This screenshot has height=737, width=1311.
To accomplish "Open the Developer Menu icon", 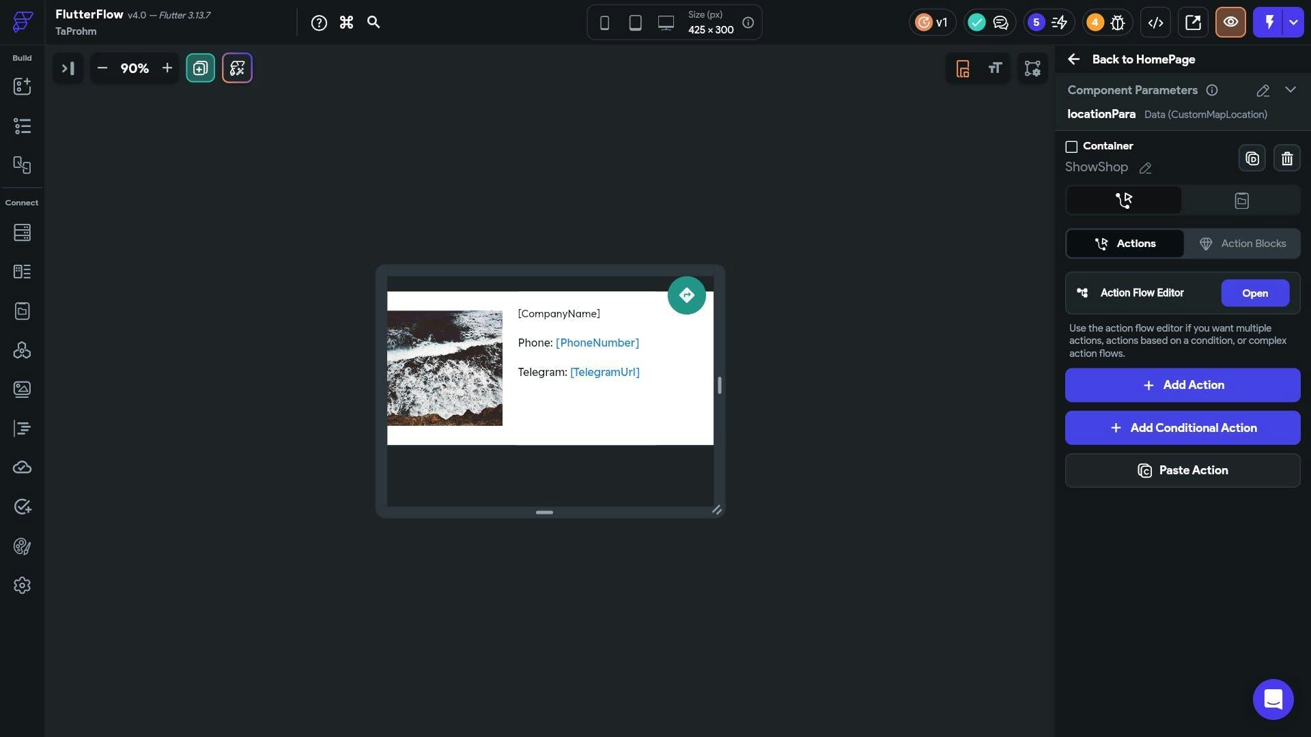I will coord(1192,23).
